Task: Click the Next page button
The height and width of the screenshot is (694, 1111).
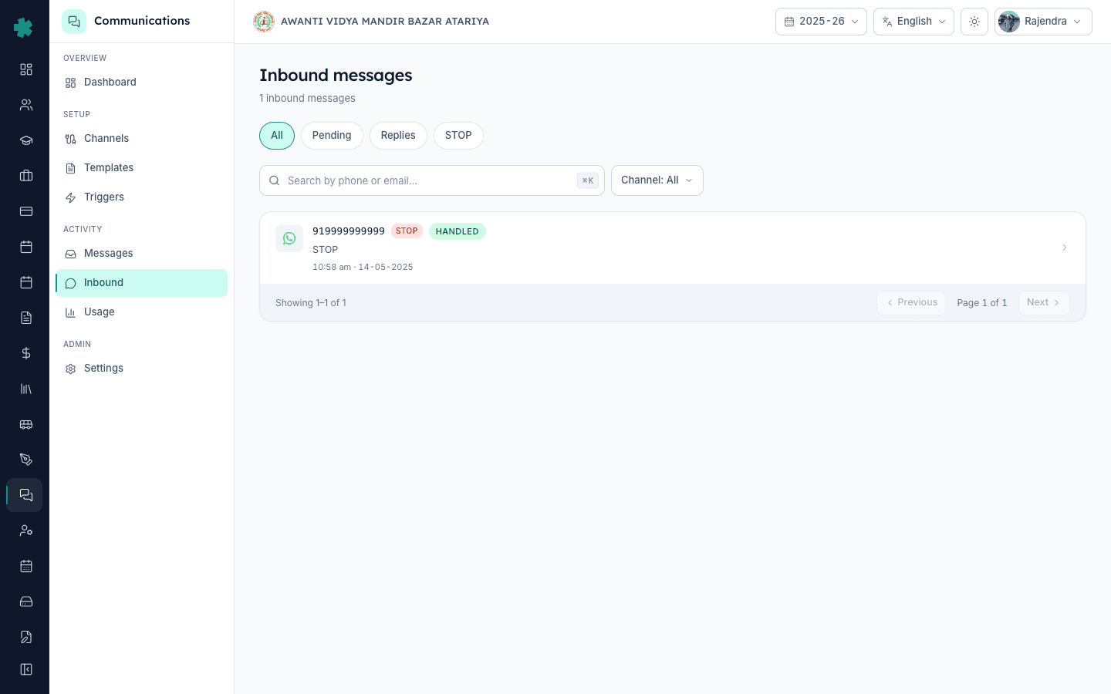Action: click(1044, 303)
